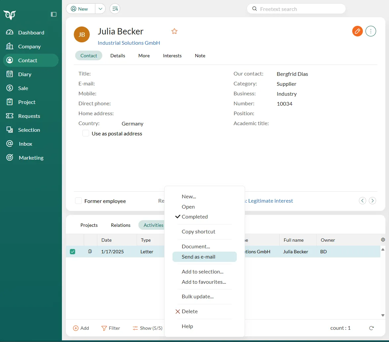This screenshot has width=389, height=342.
Task: Click the Add button below activities
Action: (x=81, y=328)
